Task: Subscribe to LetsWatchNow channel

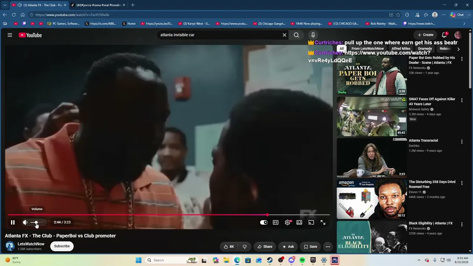Action: tap(62, 246)
